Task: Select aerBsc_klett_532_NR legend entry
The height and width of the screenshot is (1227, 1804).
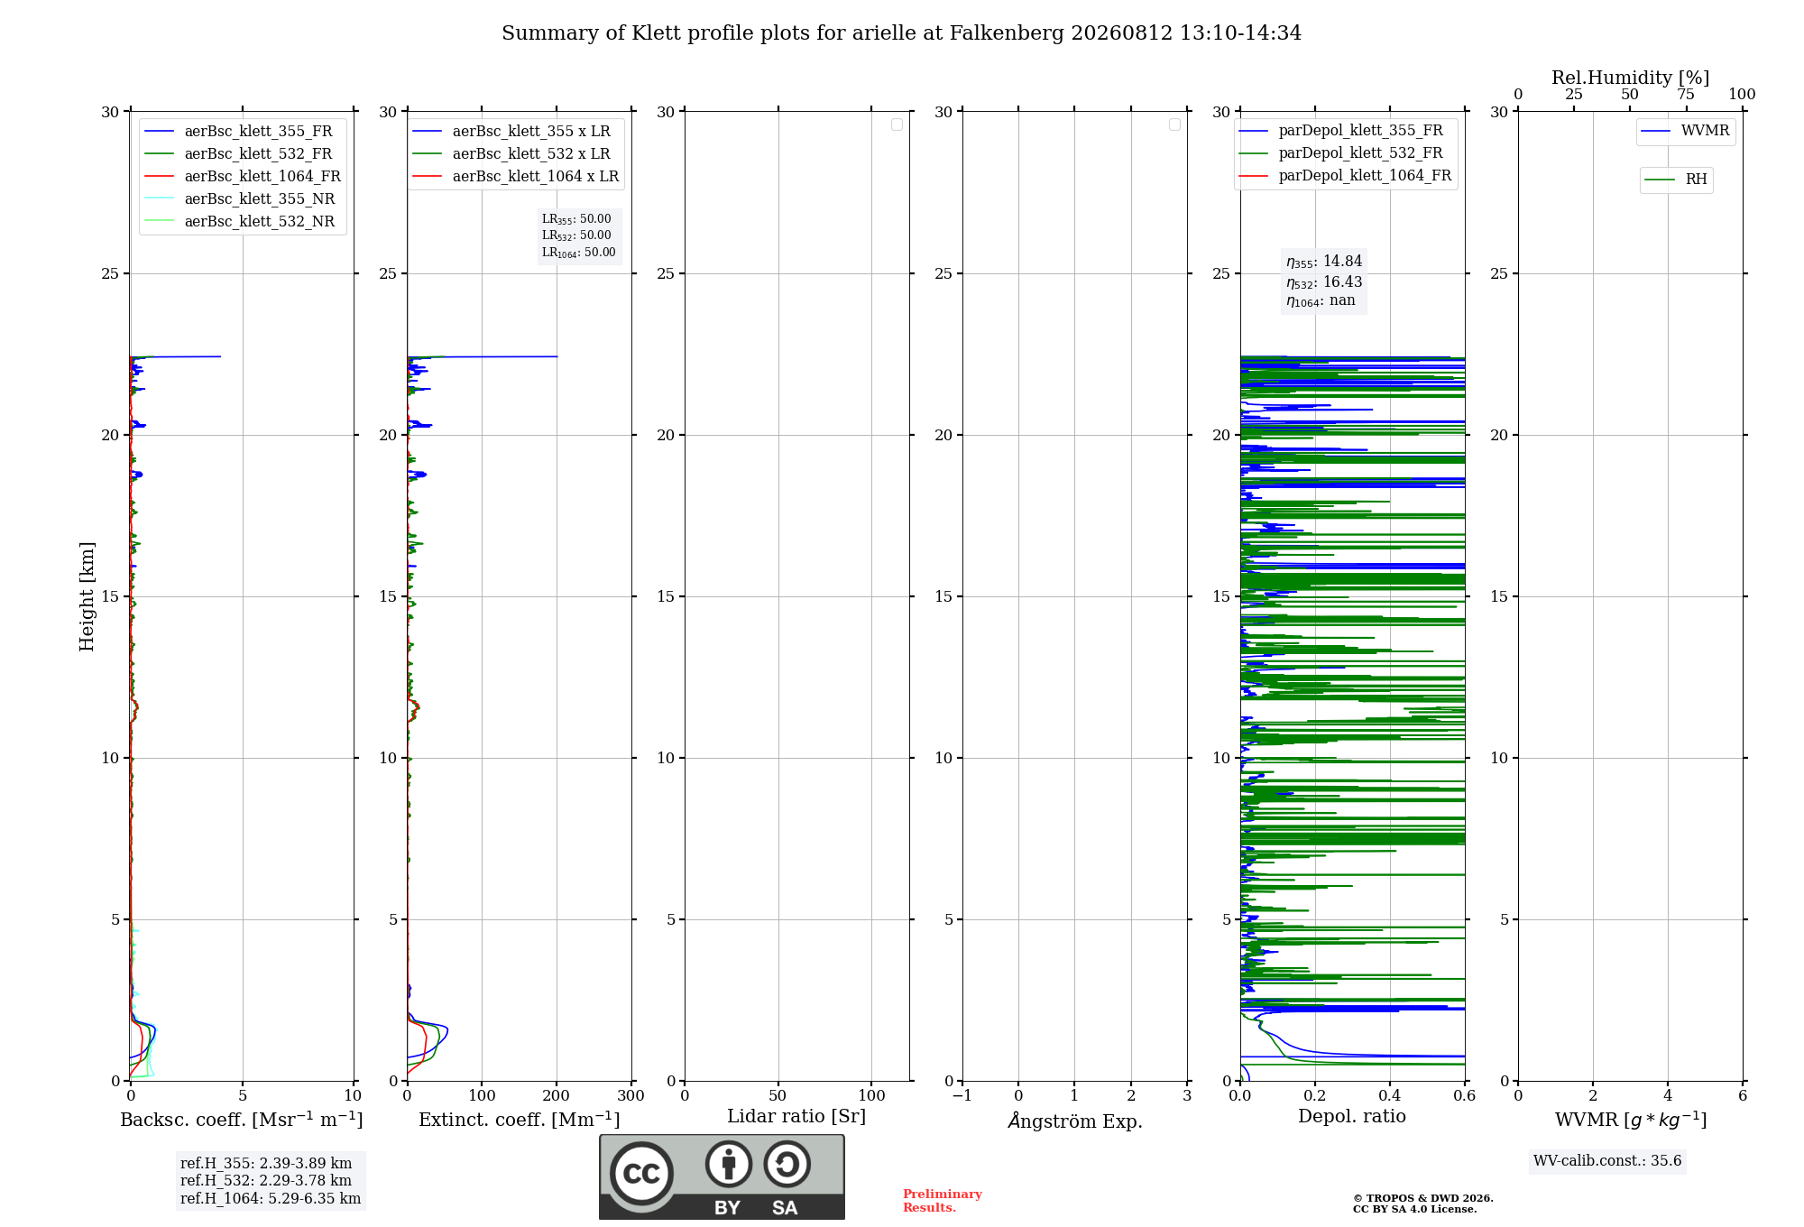Action: (x=239, y=222)
